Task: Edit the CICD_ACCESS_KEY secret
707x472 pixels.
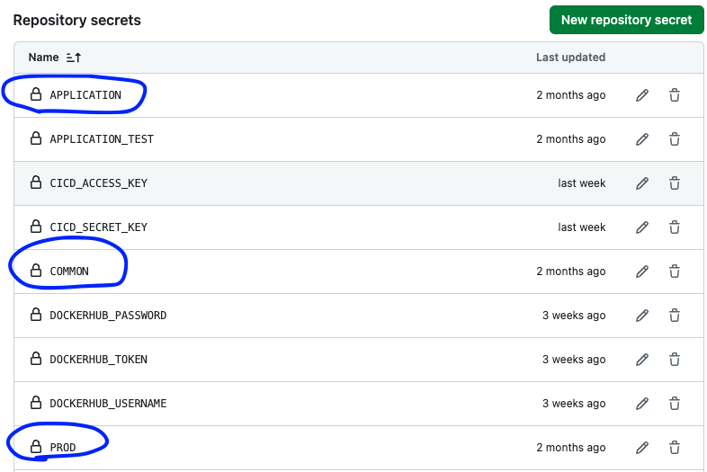Action: tap(642, 183)
